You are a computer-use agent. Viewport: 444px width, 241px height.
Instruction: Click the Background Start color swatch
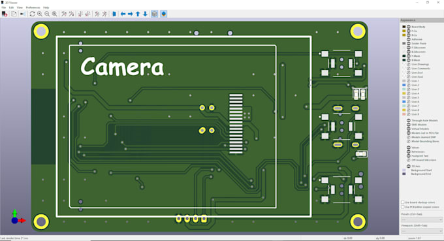tap(404, 170)
